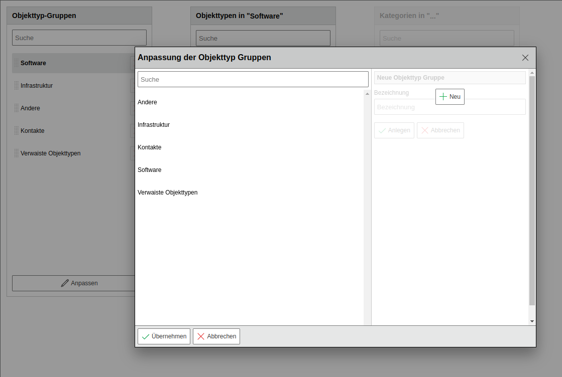Click the pencil Anpassen button
Image resolution: width=562 pixels, height=377 pixels.
coord(73,283)
